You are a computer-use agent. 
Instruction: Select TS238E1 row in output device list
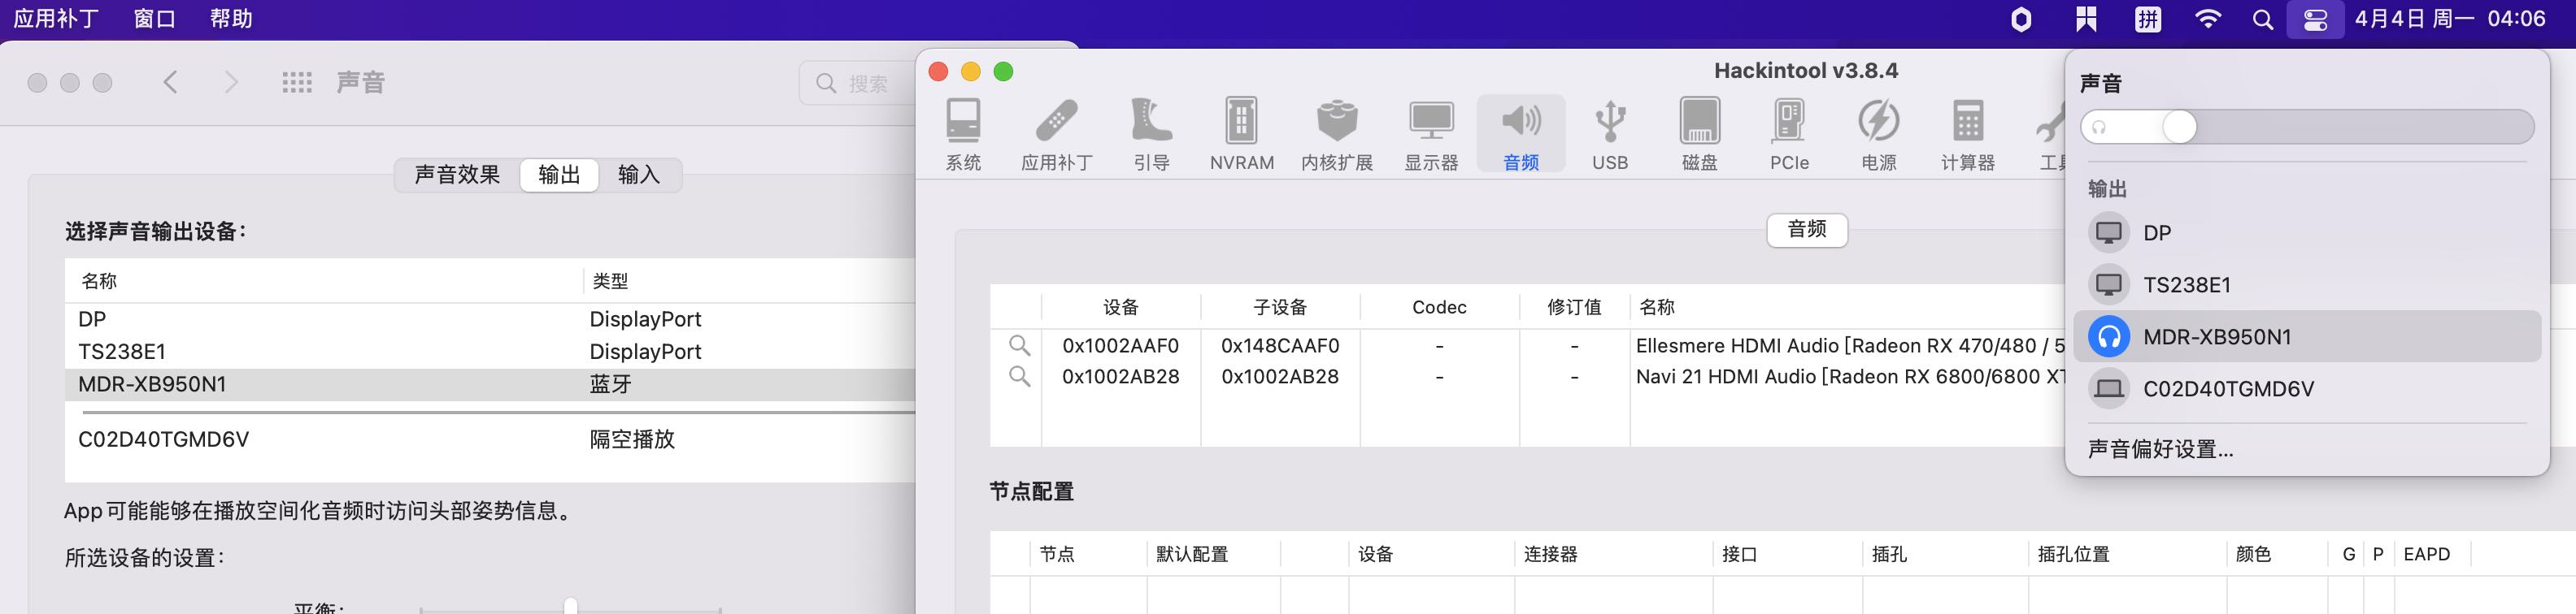[490, 352]
